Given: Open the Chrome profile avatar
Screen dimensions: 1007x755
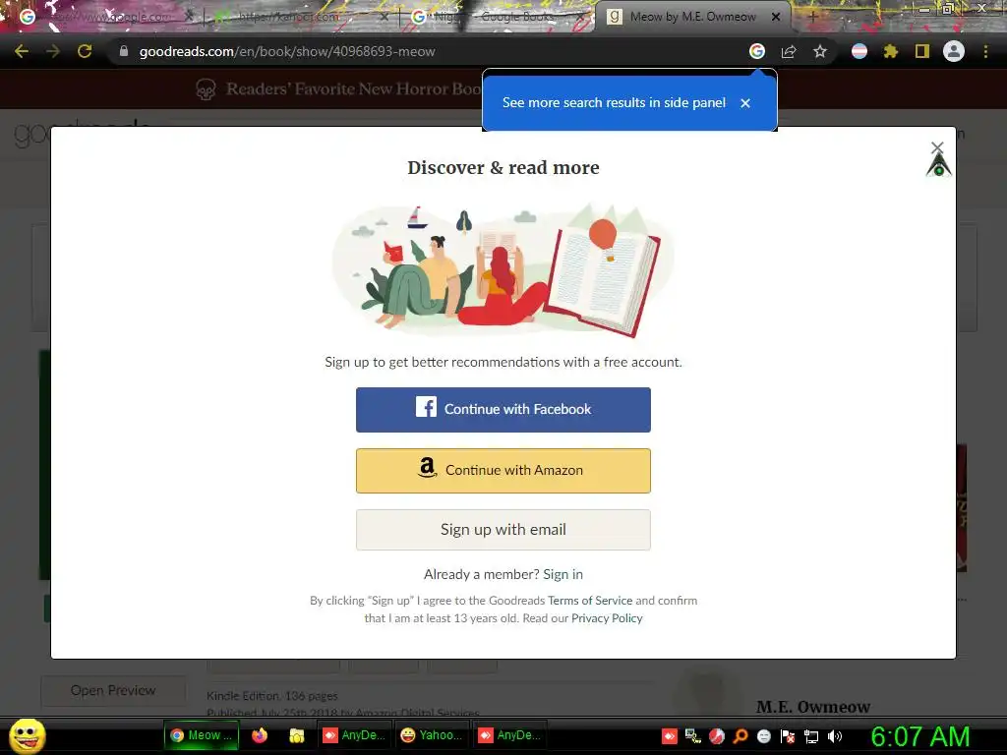Looking at the screenshot, I should click(954, 51).
